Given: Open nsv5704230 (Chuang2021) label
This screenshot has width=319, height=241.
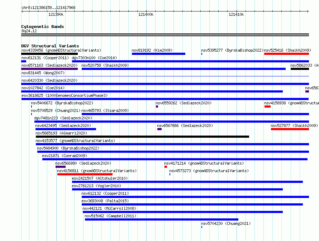Looking at the screenshot, I should (x=226, y=223).
